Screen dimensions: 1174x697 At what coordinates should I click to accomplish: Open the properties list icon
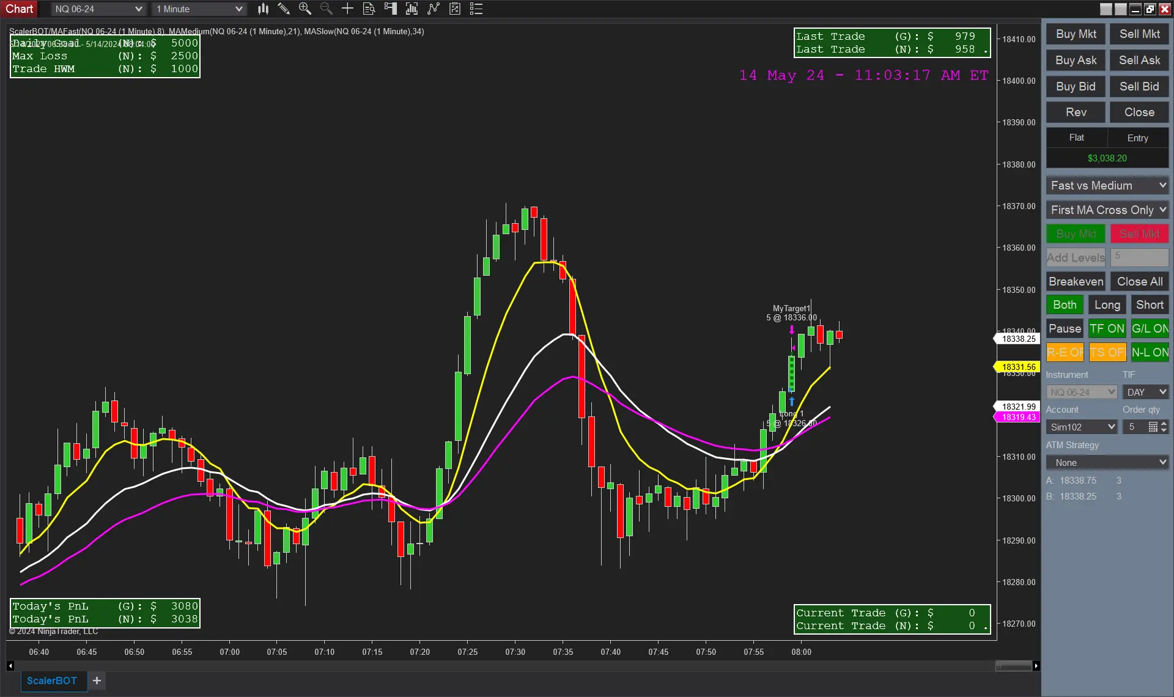point(476,9)
